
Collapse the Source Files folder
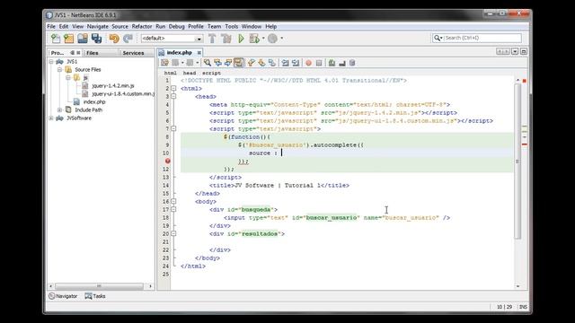[x=60, y=70]
